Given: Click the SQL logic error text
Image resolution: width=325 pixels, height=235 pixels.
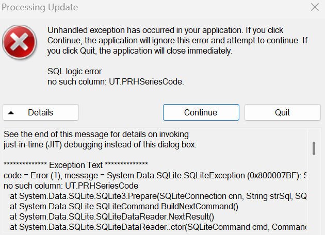Looking at the screenshot, I should [x=75, y=72].
